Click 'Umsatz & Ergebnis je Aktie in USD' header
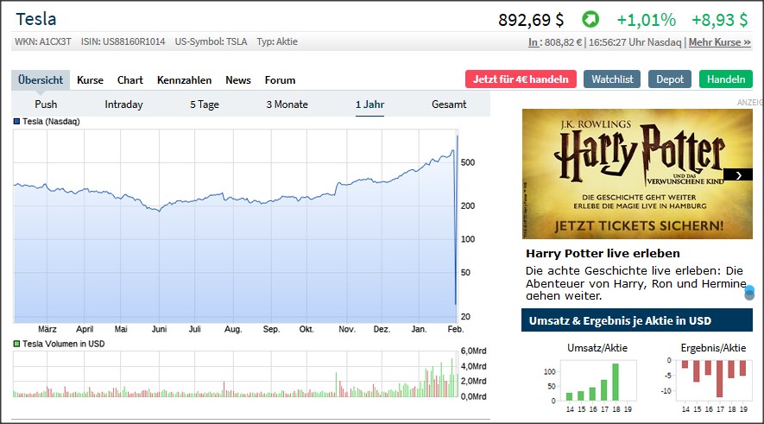 click(637, 320)
